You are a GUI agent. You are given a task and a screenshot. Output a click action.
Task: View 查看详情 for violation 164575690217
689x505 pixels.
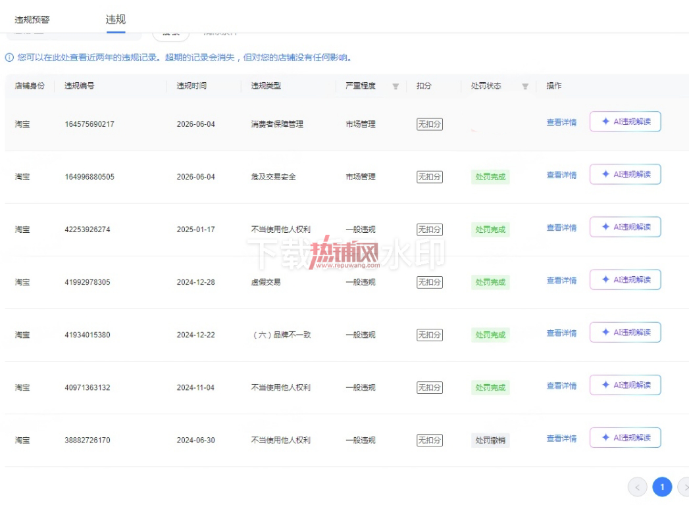pos(561,122)
